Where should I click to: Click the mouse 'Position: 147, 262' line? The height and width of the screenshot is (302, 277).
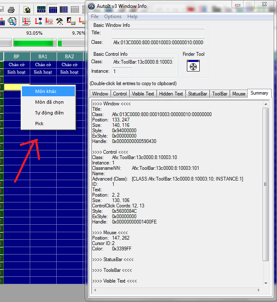(x=111, y=238)
